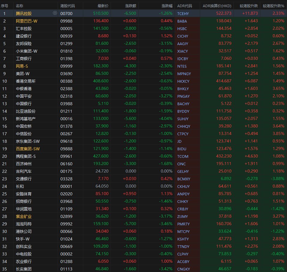This screenshot has height=272, width=287.
Task: Click the TCOM ADR code
Action: (x=183, y=156)
